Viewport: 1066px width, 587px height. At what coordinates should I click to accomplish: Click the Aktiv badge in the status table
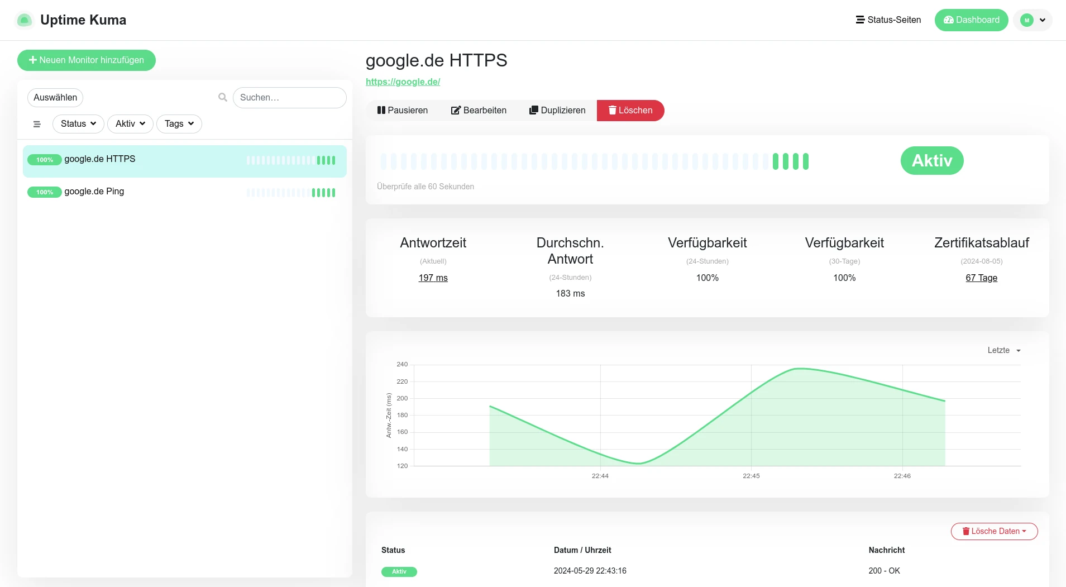click(x=399, y=571)
